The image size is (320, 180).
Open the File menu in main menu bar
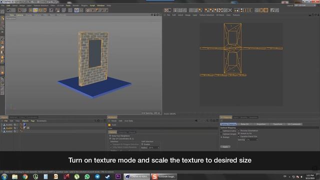pyautogui.click(x=3, y=5)
